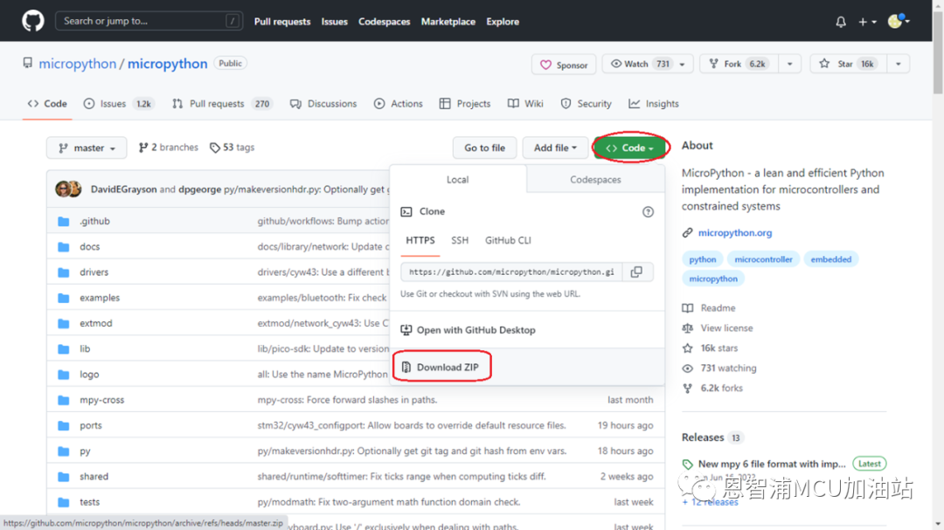
Task: View the 53 tags link
Action: click(232, 148)
